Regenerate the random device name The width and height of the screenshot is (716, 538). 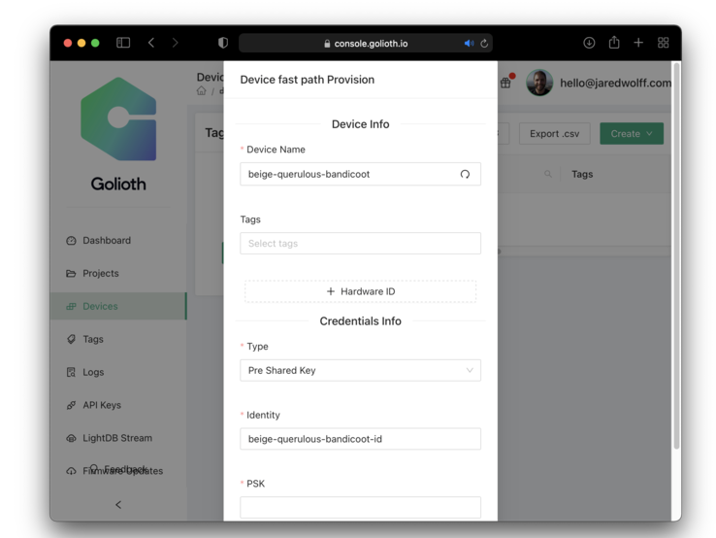465,175
